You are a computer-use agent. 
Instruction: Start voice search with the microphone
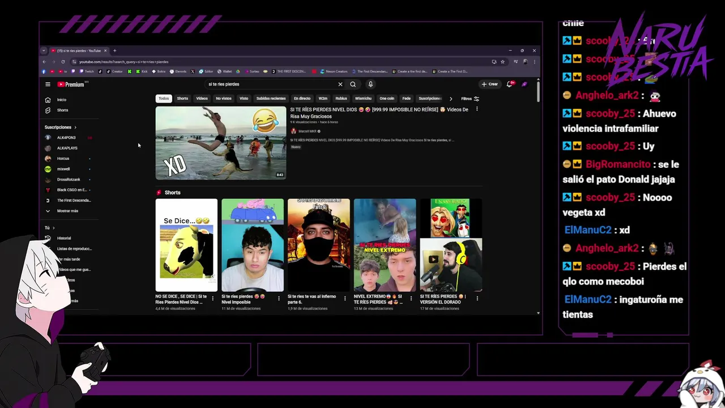coord(370,84)
